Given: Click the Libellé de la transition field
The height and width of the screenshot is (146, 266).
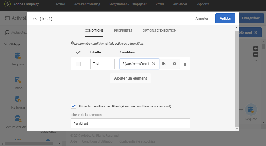Looking at the screenshot, I should [x=130, y=123].
